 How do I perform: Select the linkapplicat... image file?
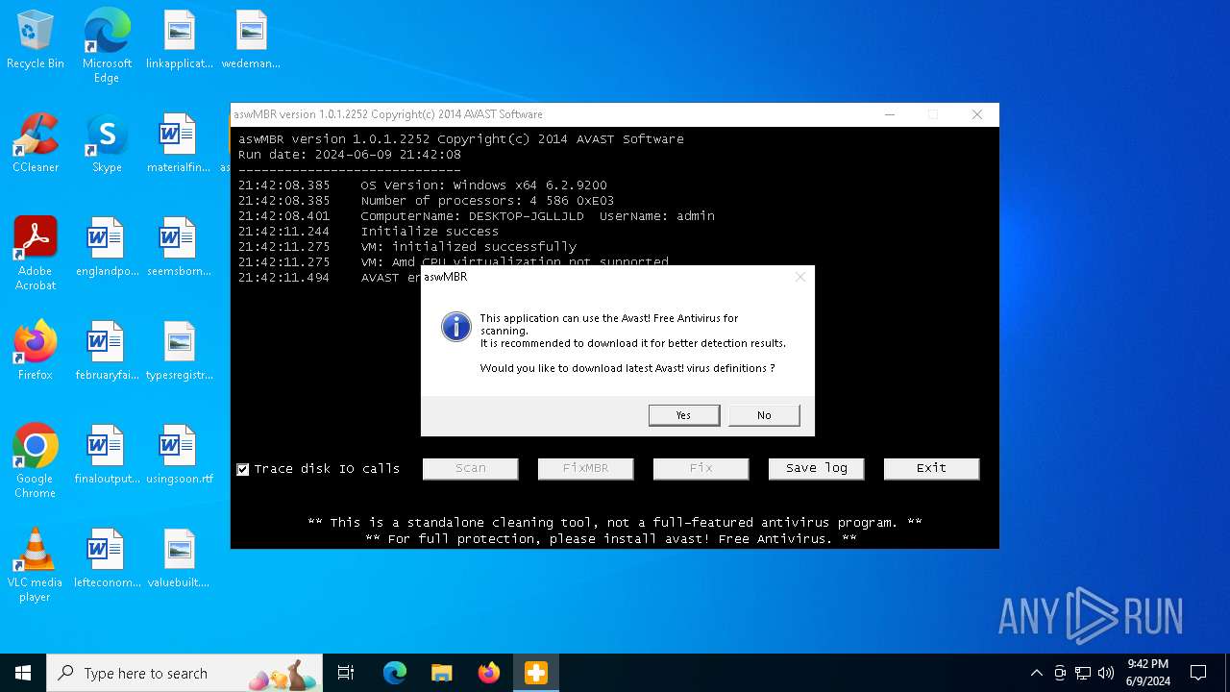[179, 40]
